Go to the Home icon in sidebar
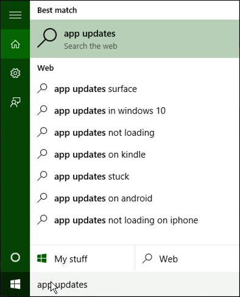Screen dimensions: 240x297 point(15,44)
